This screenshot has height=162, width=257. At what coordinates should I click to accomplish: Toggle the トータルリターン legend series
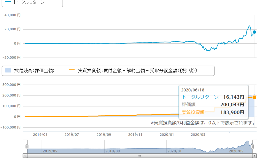(25, 2)
